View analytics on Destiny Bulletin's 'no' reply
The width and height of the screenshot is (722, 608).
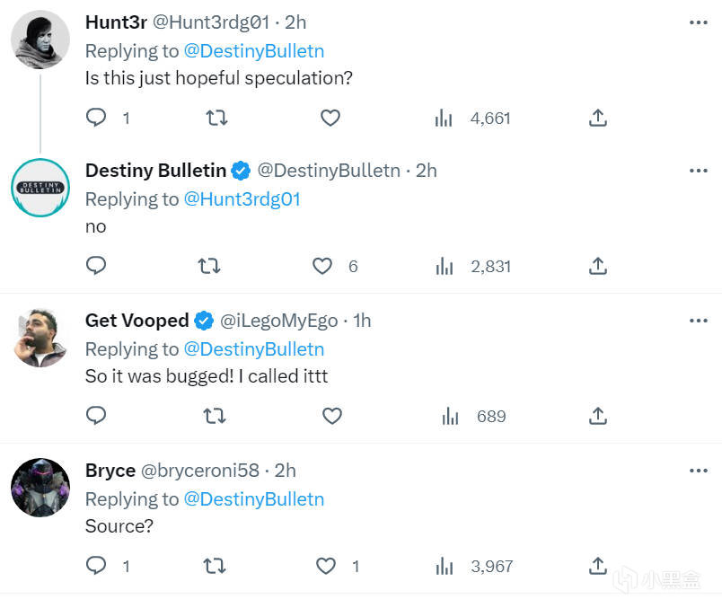coord(445,266)
